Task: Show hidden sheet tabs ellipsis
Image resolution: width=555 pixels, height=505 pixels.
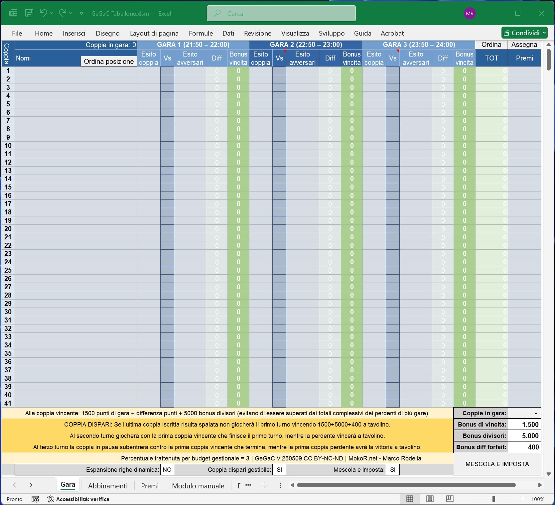Action: [248, 485]
